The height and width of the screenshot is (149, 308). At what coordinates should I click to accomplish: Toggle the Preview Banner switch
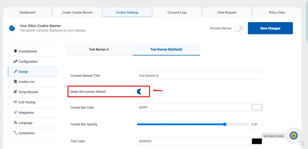(x=239, y=28)
